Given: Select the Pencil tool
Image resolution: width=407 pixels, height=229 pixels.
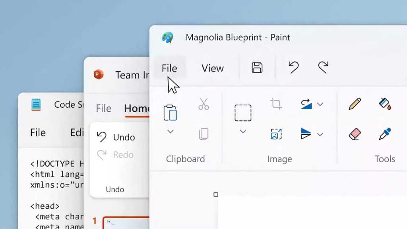Looking at the screenshot, I should [x=355, y=104].
